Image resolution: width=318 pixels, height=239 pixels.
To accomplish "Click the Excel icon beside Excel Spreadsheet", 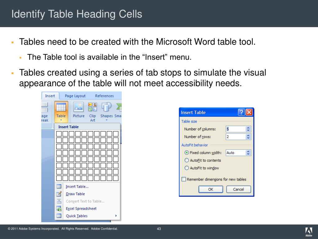I will (59, 209).
